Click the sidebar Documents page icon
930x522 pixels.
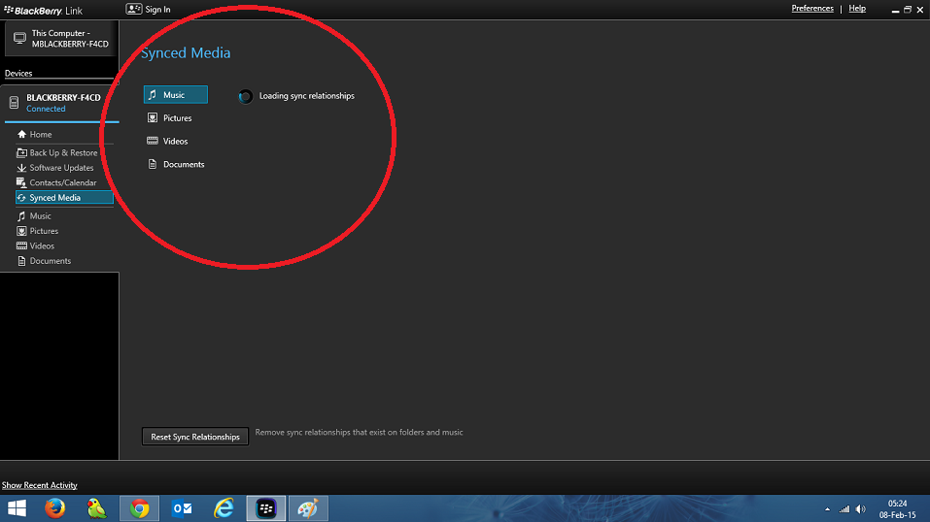click(x=21, y=261)
